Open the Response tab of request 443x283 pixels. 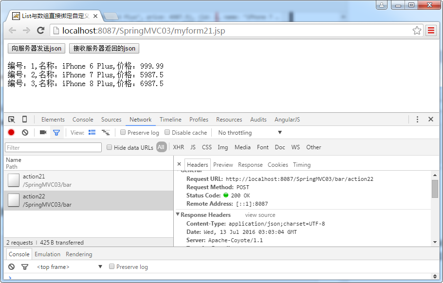point(250,164)
